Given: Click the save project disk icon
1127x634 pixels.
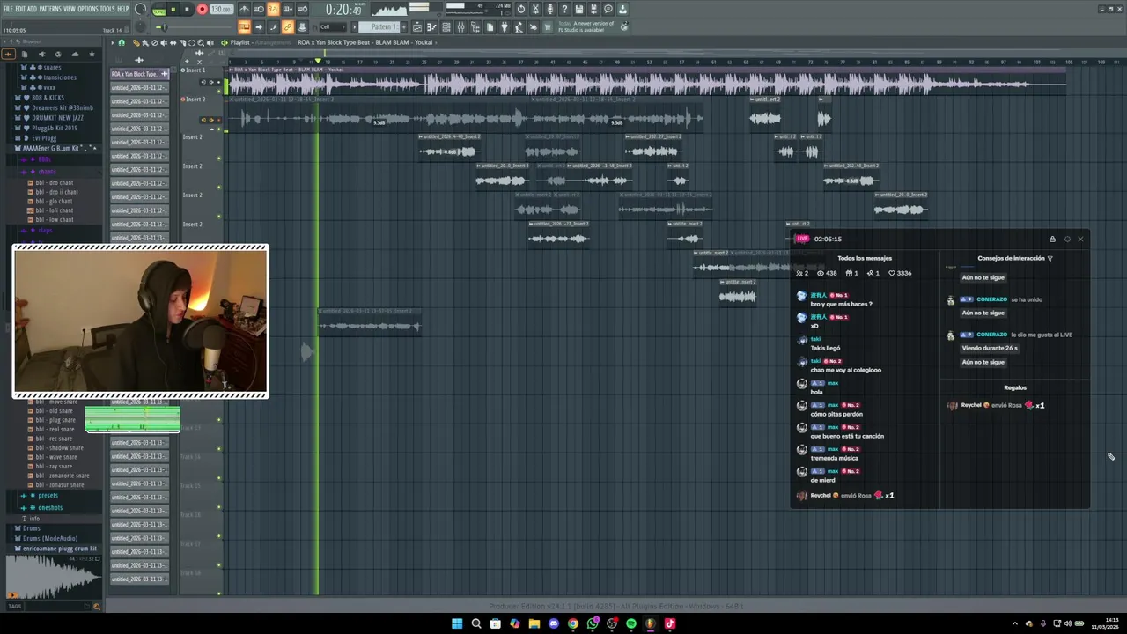Looking at the screenshot, I should tap(579, 9).
